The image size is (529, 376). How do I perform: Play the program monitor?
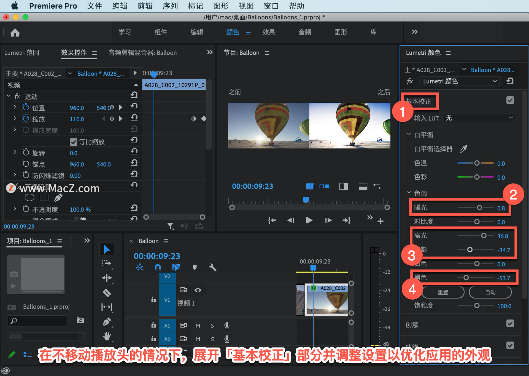tap(309, 220)
